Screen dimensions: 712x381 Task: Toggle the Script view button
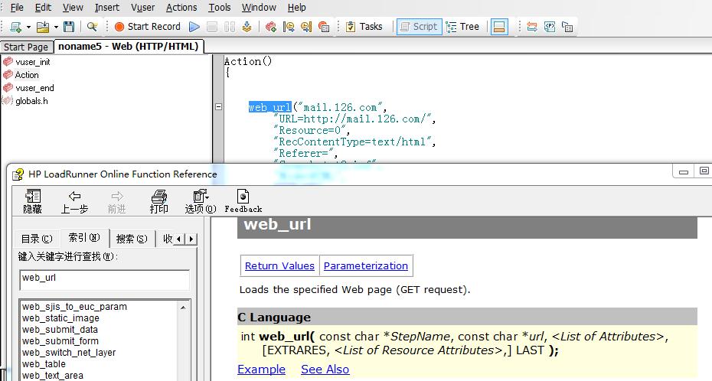pos(418,27)
